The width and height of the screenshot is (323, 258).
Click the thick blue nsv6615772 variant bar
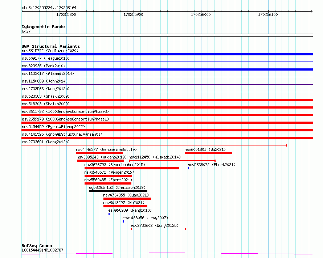[167, 54]
